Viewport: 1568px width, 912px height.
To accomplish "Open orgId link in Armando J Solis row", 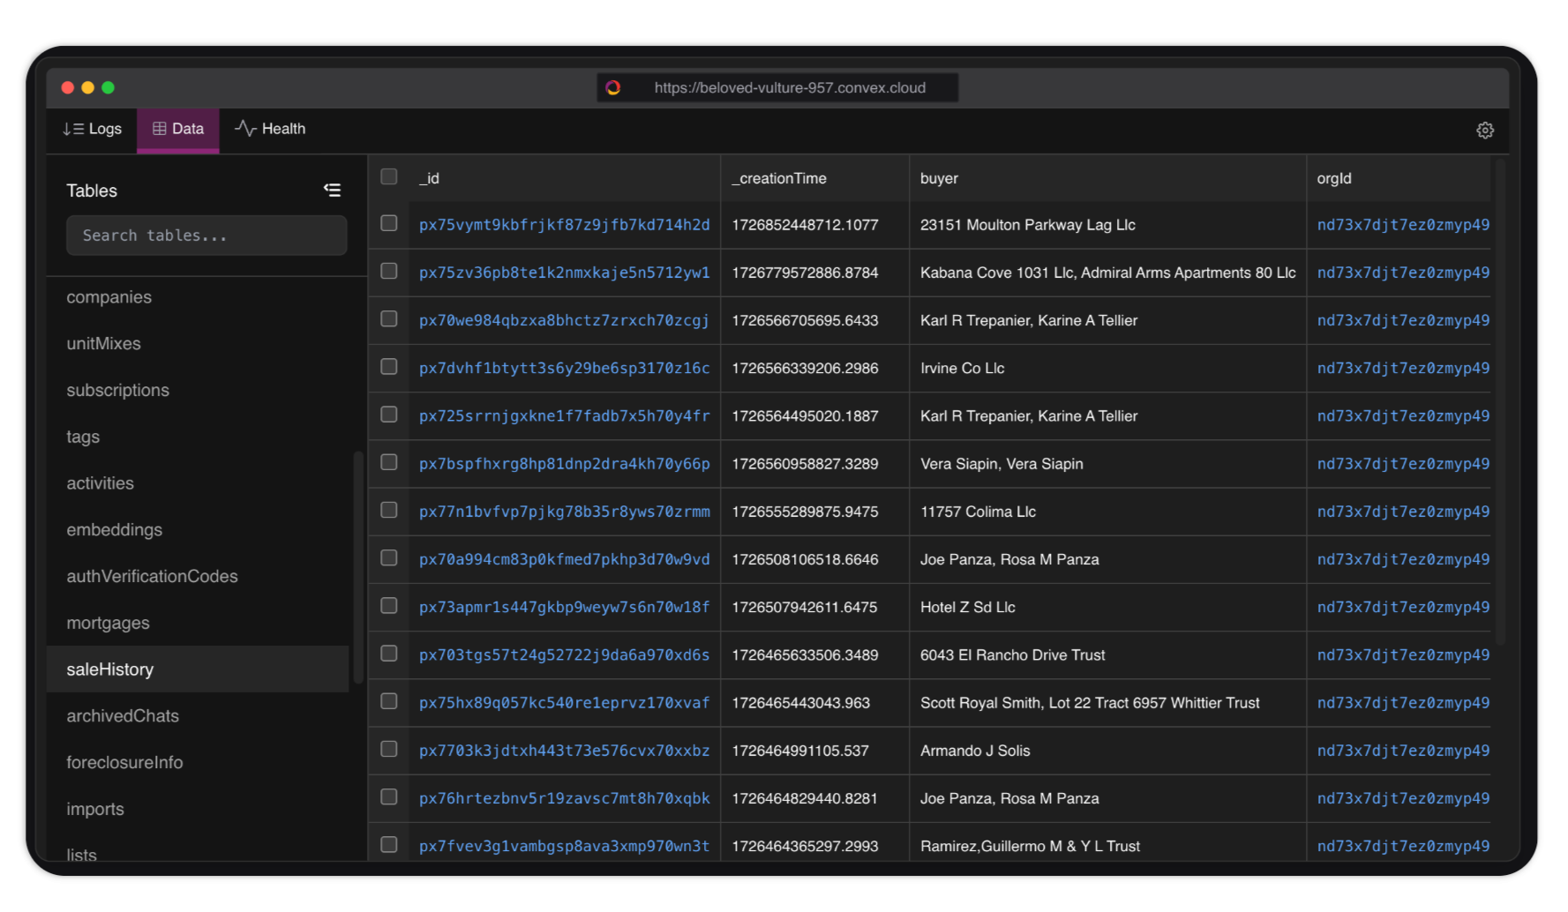I will coord(1403,751).
